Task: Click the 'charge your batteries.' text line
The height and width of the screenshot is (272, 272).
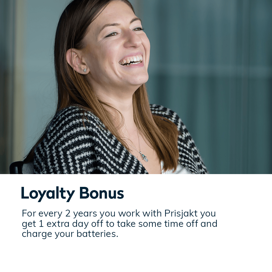Action: [70, 234]
